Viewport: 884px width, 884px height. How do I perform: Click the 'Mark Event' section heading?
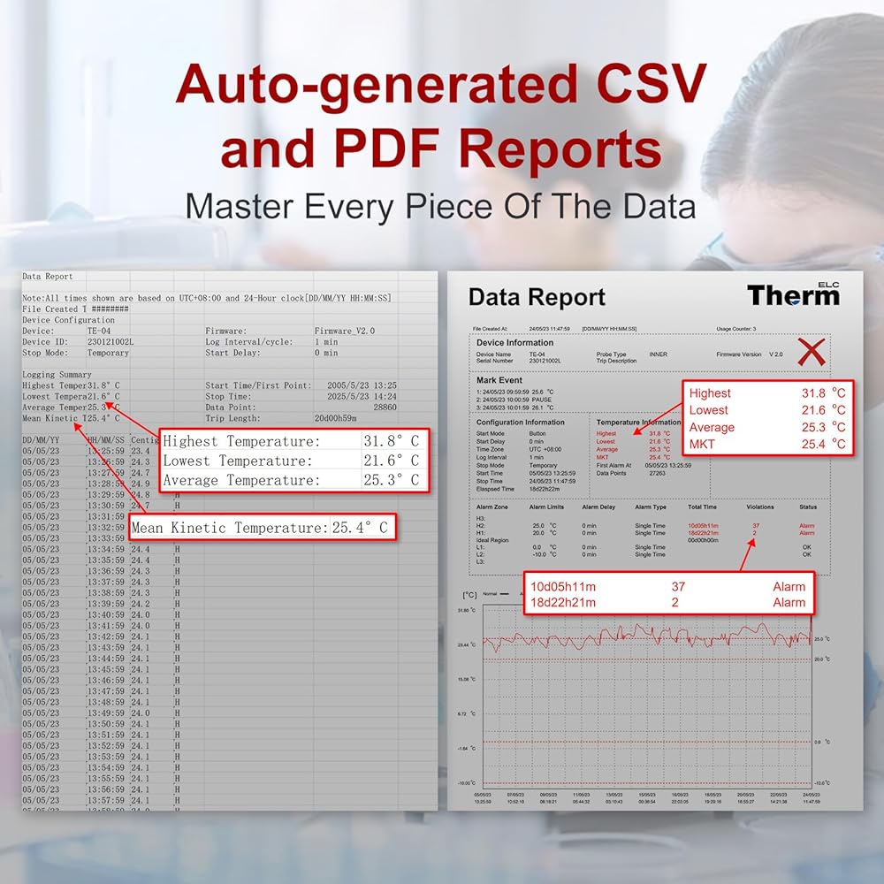(499, 379)
